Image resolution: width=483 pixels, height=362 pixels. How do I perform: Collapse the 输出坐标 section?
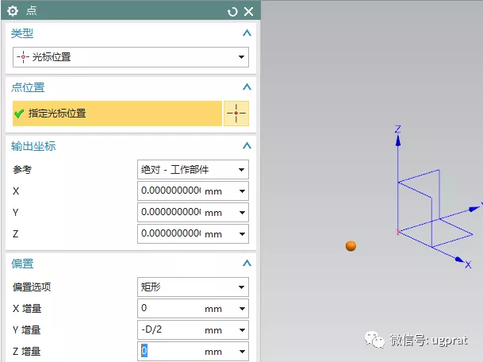[x=247, y=145]
